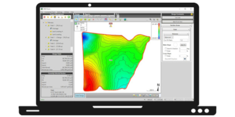235x117 pixels.
Task: Open the Field dropdown in Design Constraints
Action: (177, 30)
